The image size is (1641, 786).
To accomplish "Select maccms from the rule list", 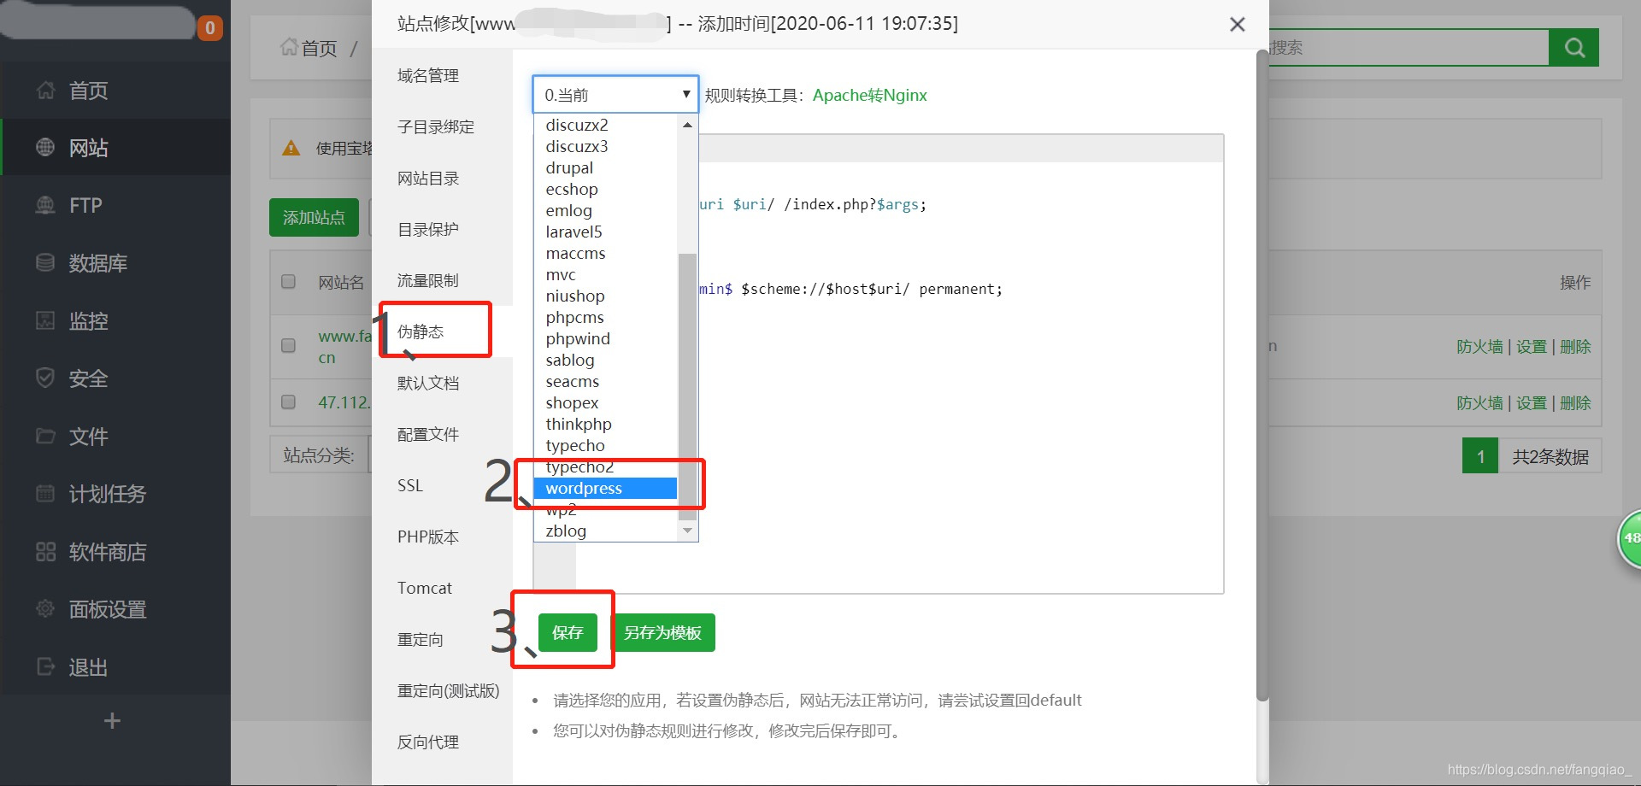I will (x=575, y=253).
